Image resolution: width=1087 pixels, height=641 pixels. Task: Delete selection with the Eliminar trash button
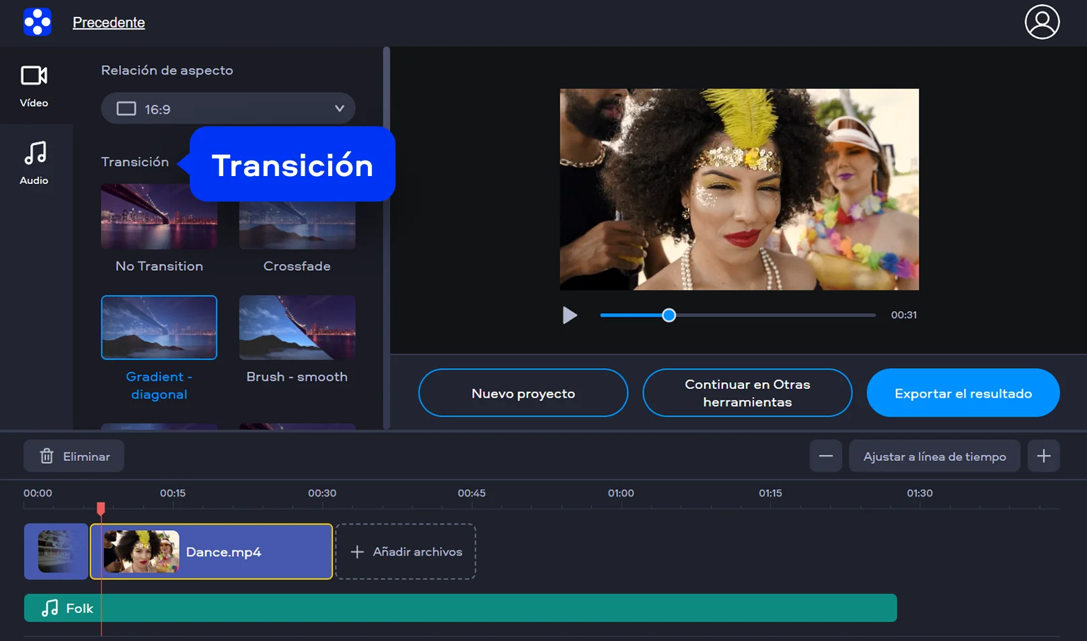tap(74, 456)
